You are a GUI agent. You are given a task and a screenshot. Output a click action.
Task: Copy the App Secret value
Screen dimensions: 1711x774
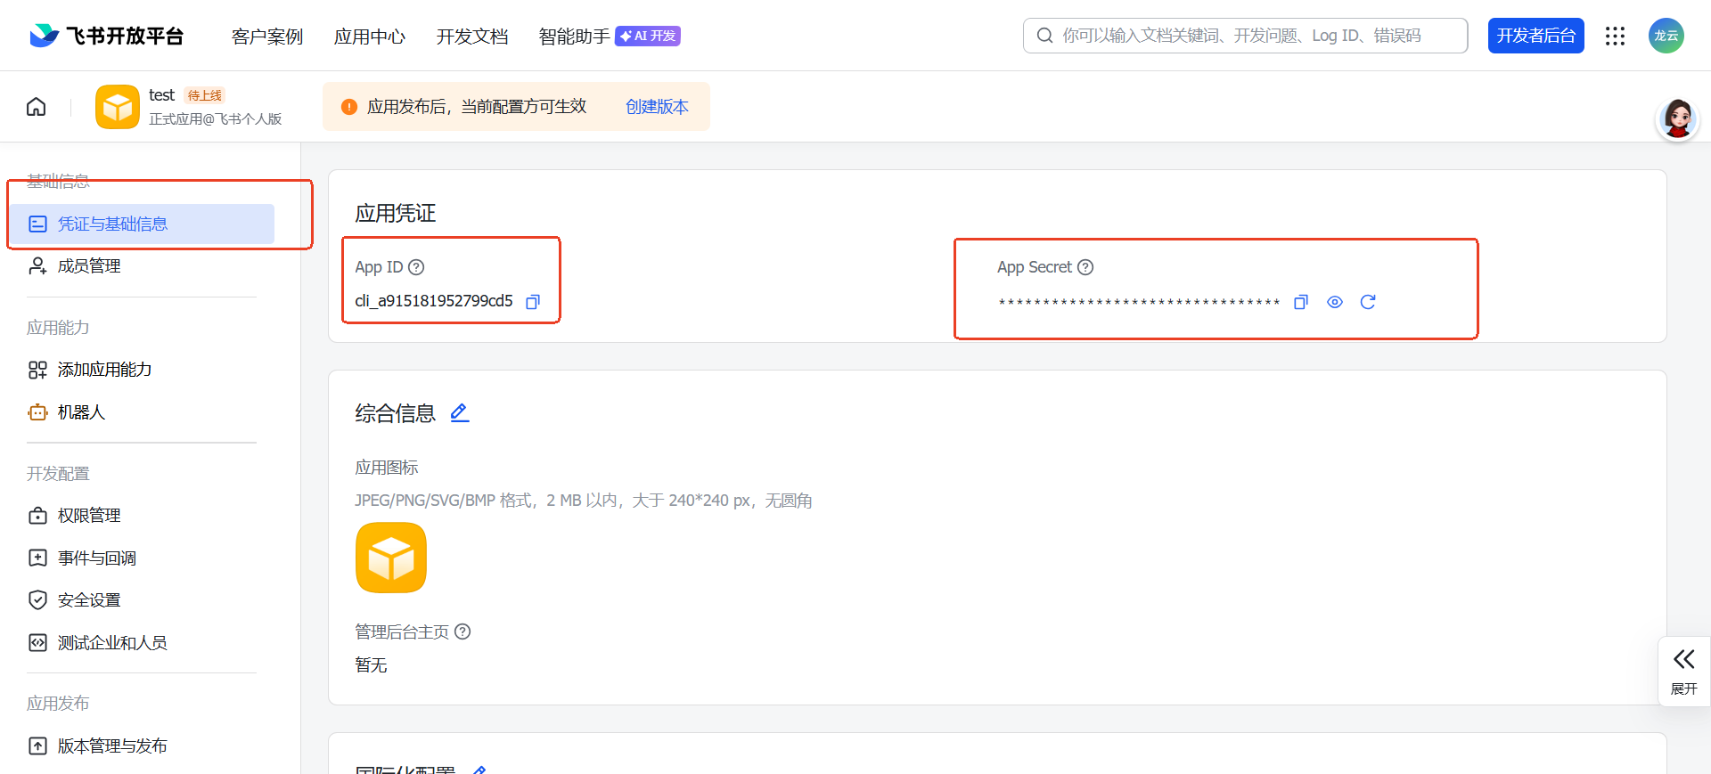tap(1301, 302)
